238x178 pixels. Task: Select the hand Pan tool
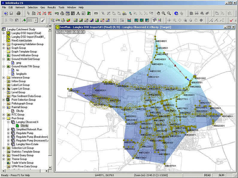[x=158, y=13]
